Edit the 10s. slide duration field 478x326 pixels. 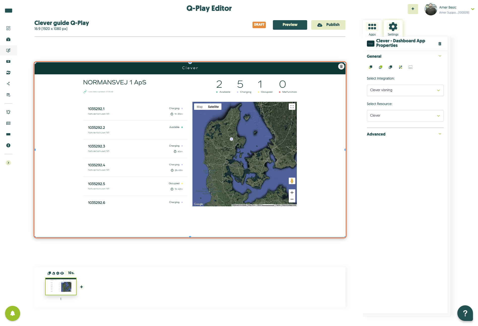(71, 273)
